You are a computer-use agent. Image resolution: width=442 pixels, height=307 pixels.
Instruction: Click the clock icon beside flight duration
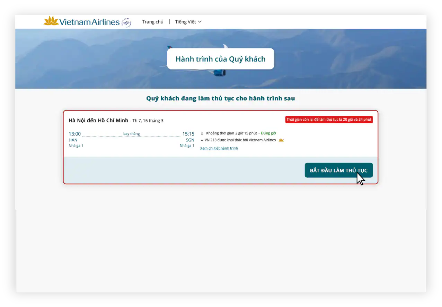coord(202,133)
